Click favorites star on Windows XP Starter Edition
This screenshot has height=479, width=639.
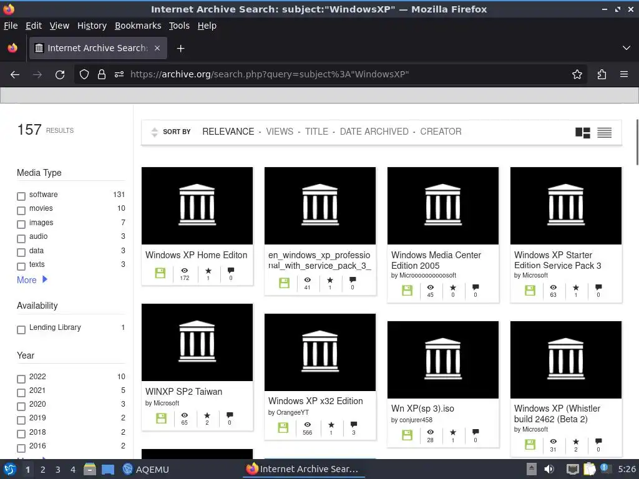coord(576,288)
